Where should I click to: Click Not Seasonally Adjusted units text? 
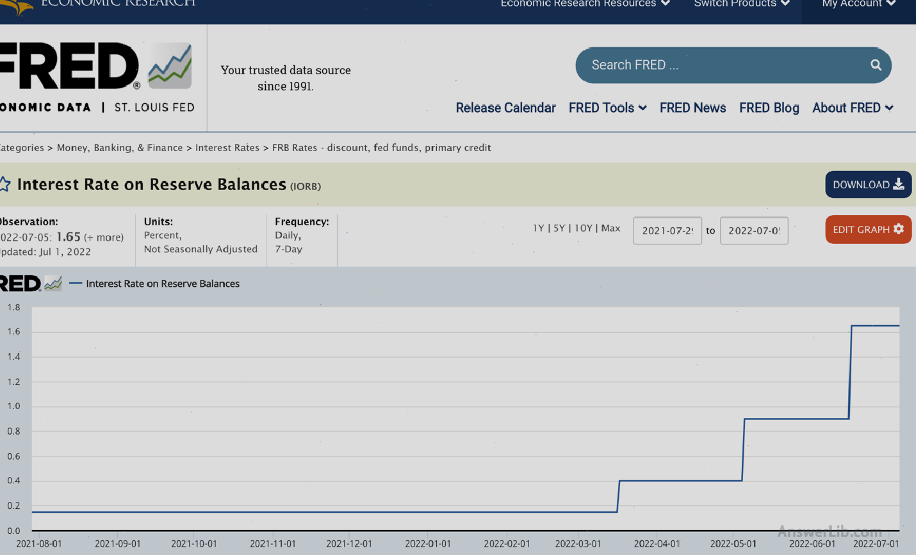point(200,249)
